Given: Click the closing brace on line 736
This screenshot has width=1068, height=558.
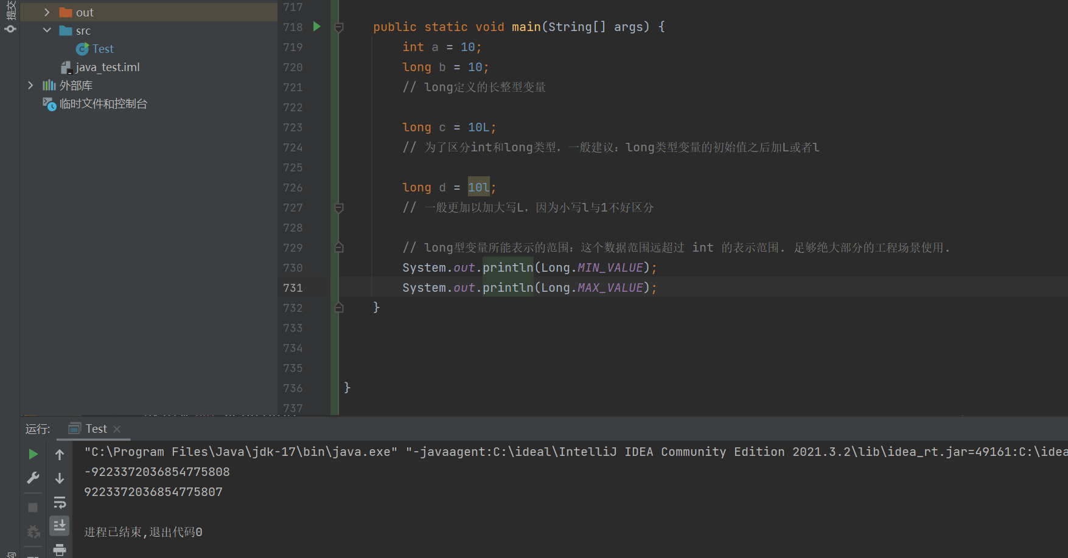Looking at the screenshot, I should pyautogui.click(x=347, y=388).
